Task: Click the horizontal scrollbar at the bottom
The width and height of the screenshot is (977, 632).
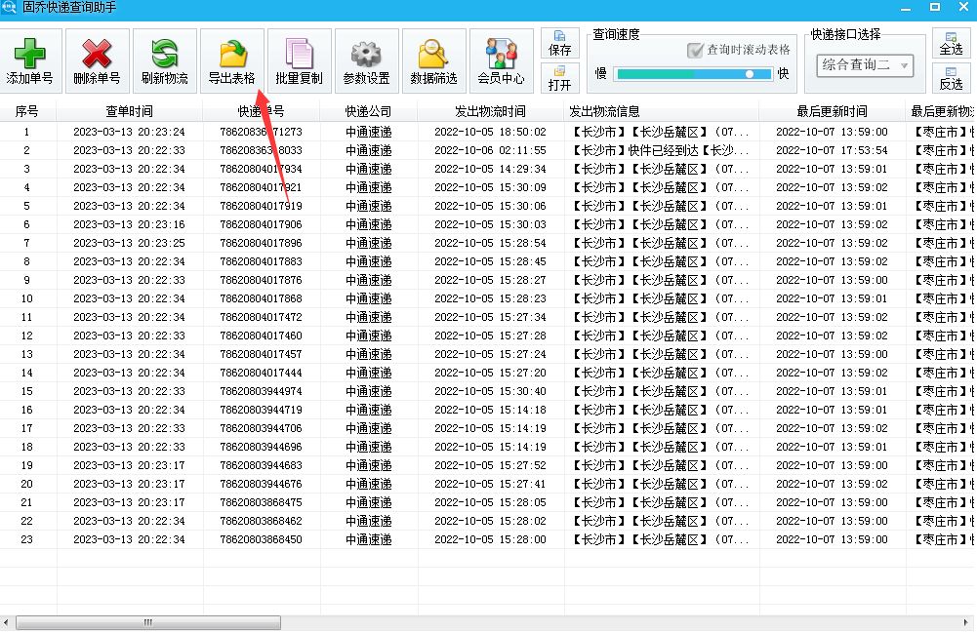Action: [x=146, y=621]
